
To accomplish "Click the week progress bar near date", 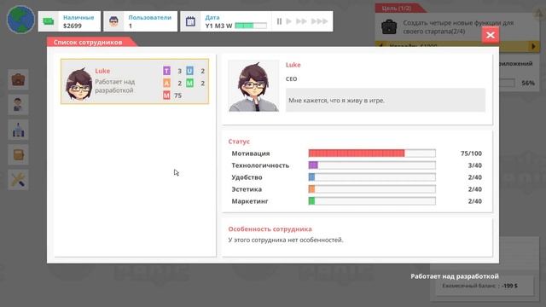I will pyautogui.click(x=251, y=26).
